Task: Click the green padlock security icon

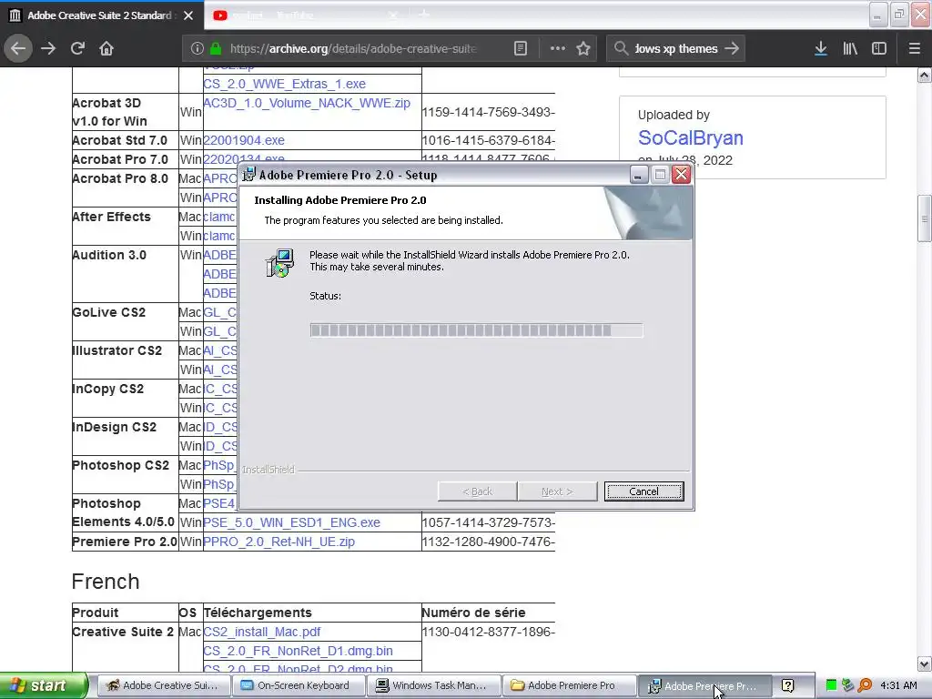Action: tap(216, 48)
